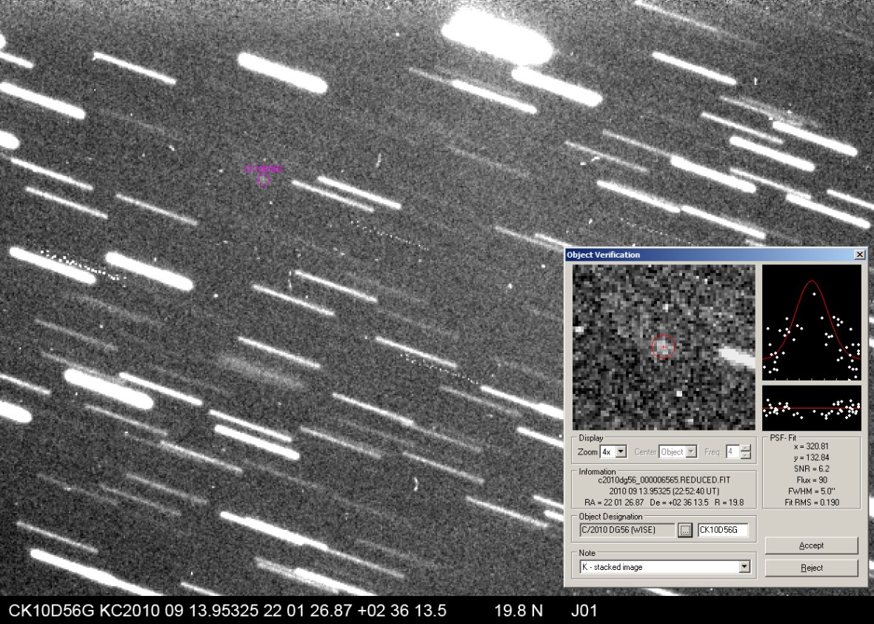Click the red target circle in the preview
The width and height of the screenshot is (874, 624).
click(663, 346)
